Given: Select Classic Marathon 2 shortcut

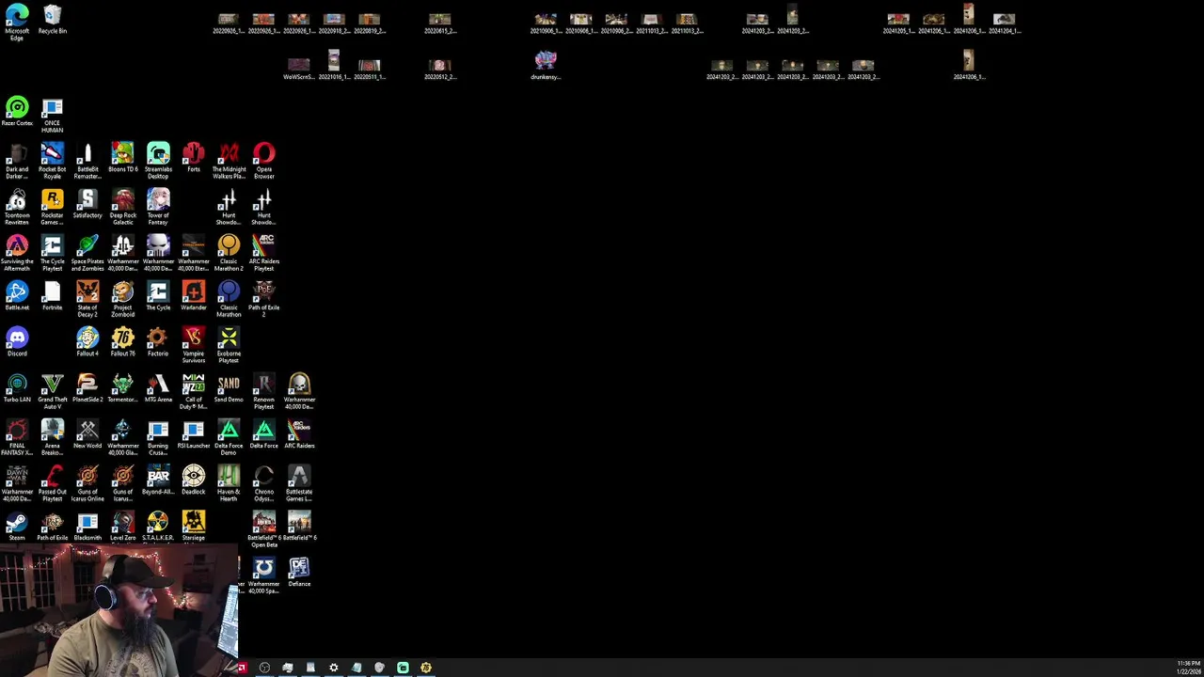Looking at the screenshot, I should coord(229,253).
